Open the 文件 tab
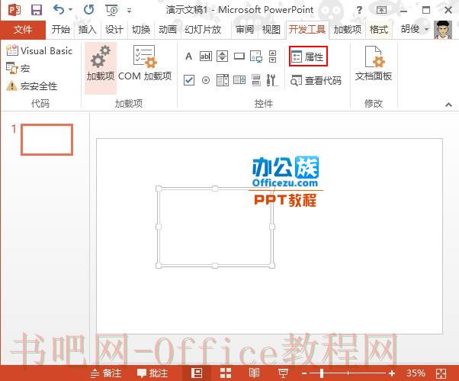Image resolution: width=459 pixels, height=381 pixels. pos(23,30)
